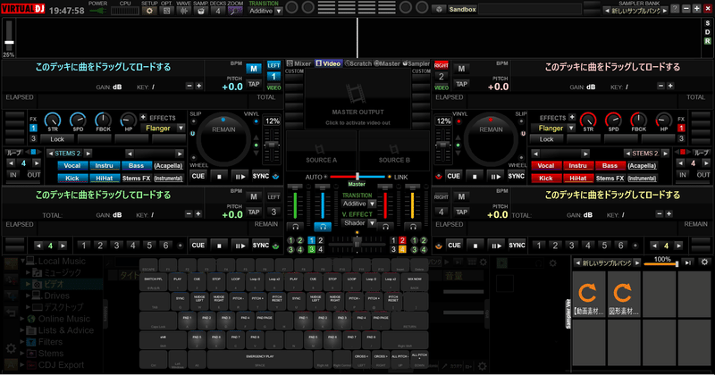Image resolution: width=715 pixels, height=375 pixels.
Task: Toggle the blue channel headphone cue
Action: pyautogui.click(x=323, y=226)
